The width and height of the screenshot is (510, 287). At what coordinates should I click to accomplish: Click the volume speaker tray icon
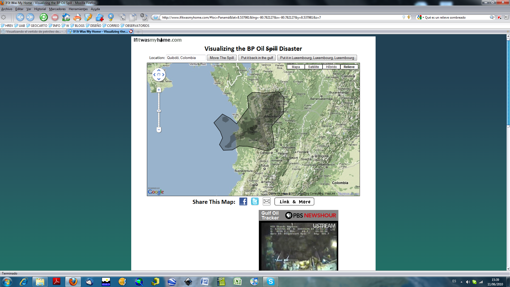tap(468, 282)
